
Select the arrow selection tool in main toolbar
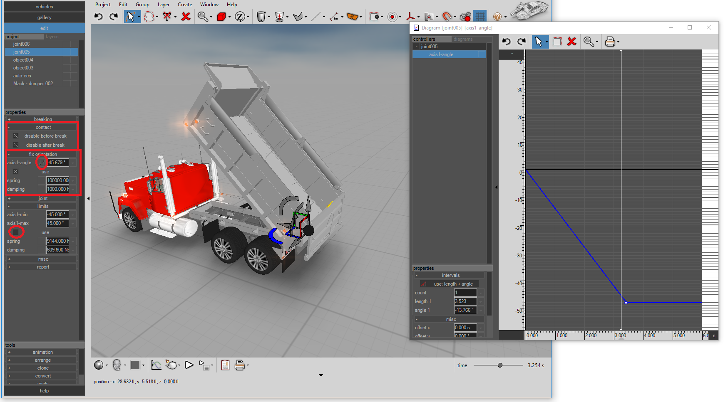(x=131, y=17)
